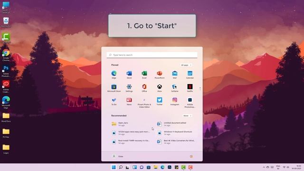This screenshot has height=171, width=304.
Task: Launch Word from the pinned apps
Action: (x=129, y=75)
